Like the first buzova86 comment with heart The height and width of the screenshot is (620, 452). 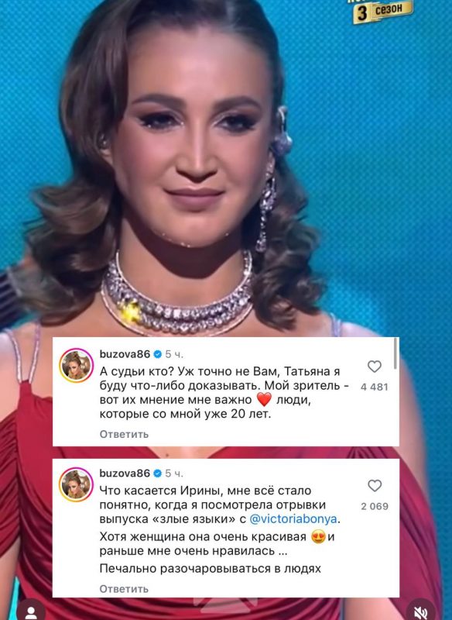pos(375,367)
